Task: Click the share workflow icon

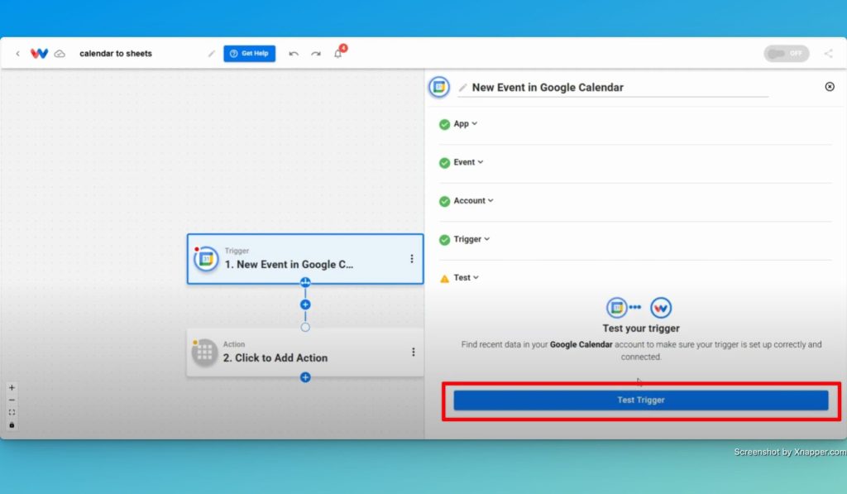Action: pyautogui.click(x=828, y=54)
